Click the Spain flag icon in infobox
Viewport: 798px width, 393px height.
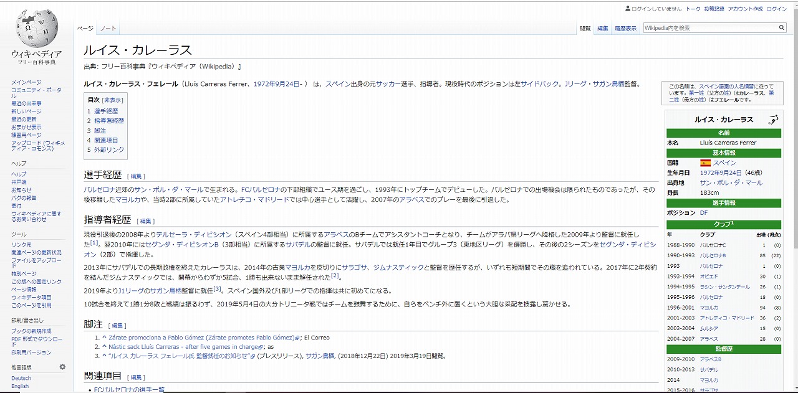(x=705, y=163)
